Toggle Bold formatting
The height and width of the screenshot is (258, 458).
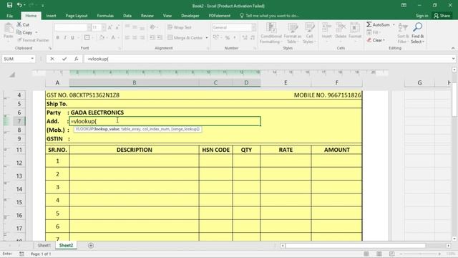58,37
